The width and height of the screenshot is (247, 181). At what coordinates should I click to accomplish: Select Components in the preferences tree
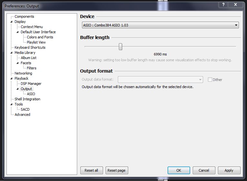[x=24, y=16]
